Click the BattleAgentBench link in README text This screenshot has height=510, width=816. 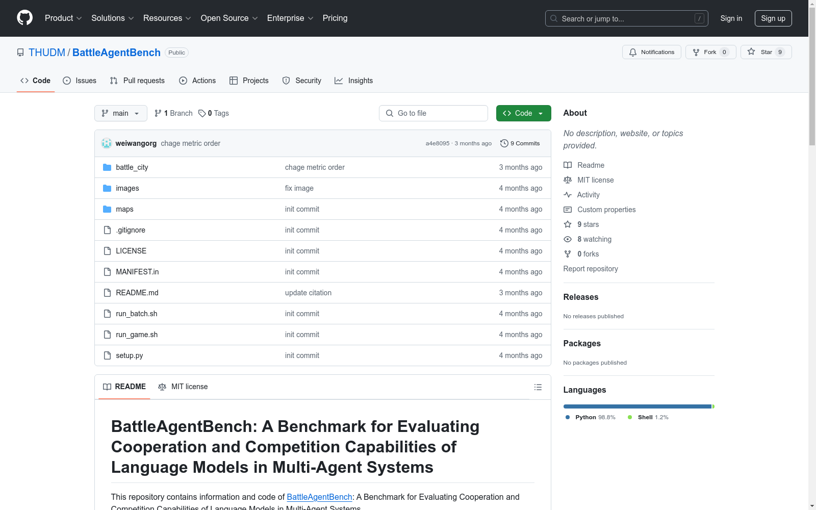click(x=319, y=497)
